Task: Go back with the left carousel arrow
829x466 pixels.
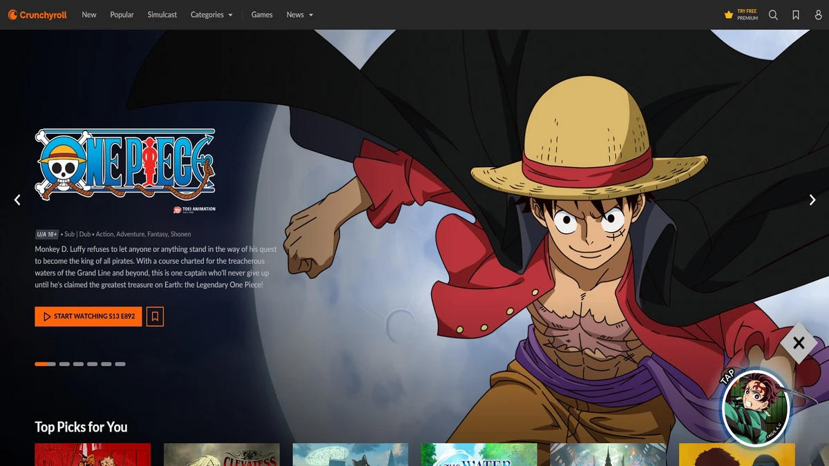Action: point(17,200)
